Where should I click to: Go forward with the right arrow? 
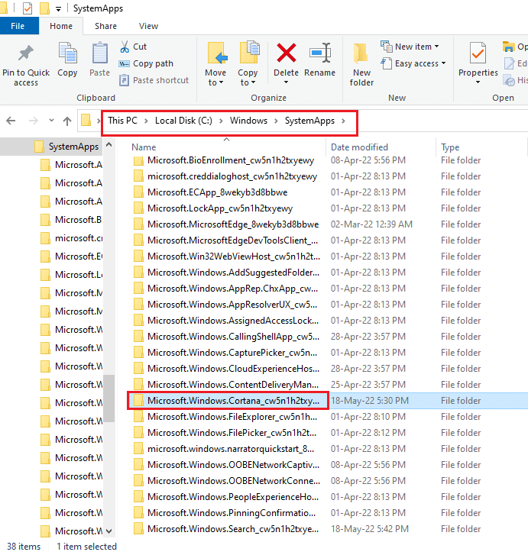pyautogui.click(x=34, y=121)
